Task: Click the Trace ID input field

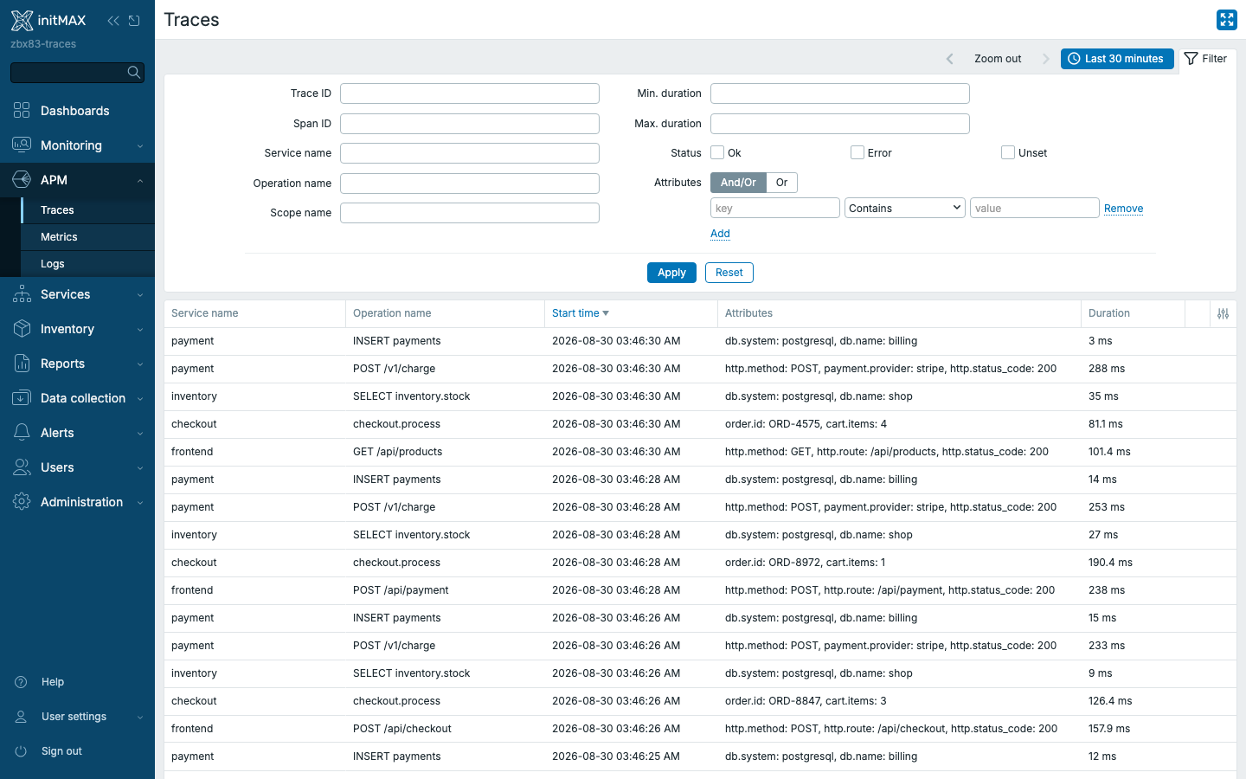Action: [470, 93]
